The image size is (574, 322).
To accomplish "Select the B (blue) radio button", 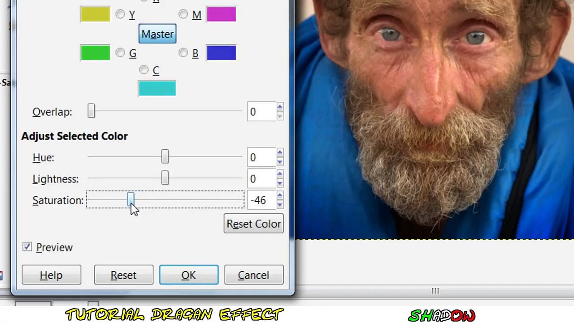I will [x=183, y=53].
